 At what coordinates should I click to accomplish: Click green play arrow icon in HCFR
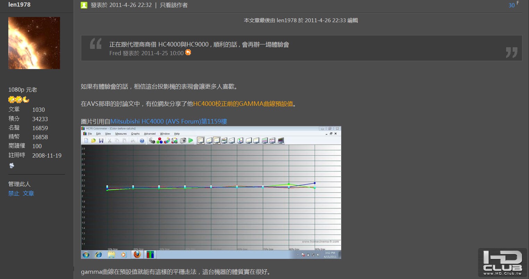191,141
